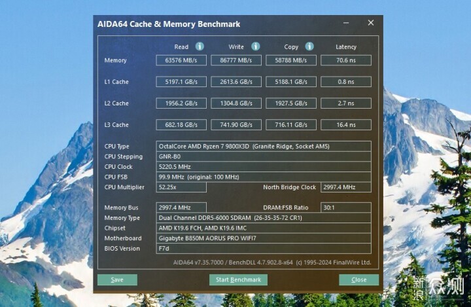Select L3 Cache write 741.90 GB/s
This screenshot has width=471, height=307.
click(236, 124)
